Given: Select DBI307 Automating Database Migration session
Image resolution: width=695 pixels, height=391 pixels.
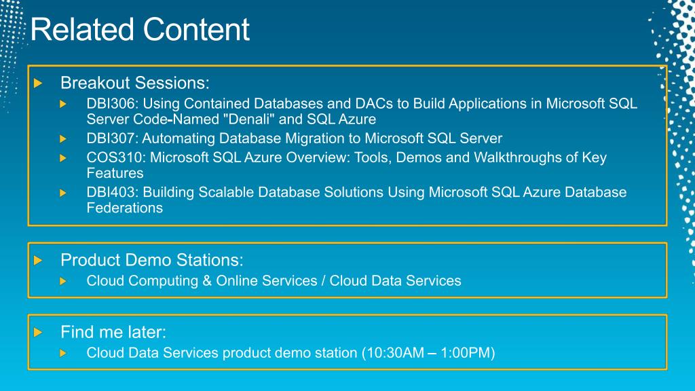Looking at the screenshot, I should (x=295, y=138).
